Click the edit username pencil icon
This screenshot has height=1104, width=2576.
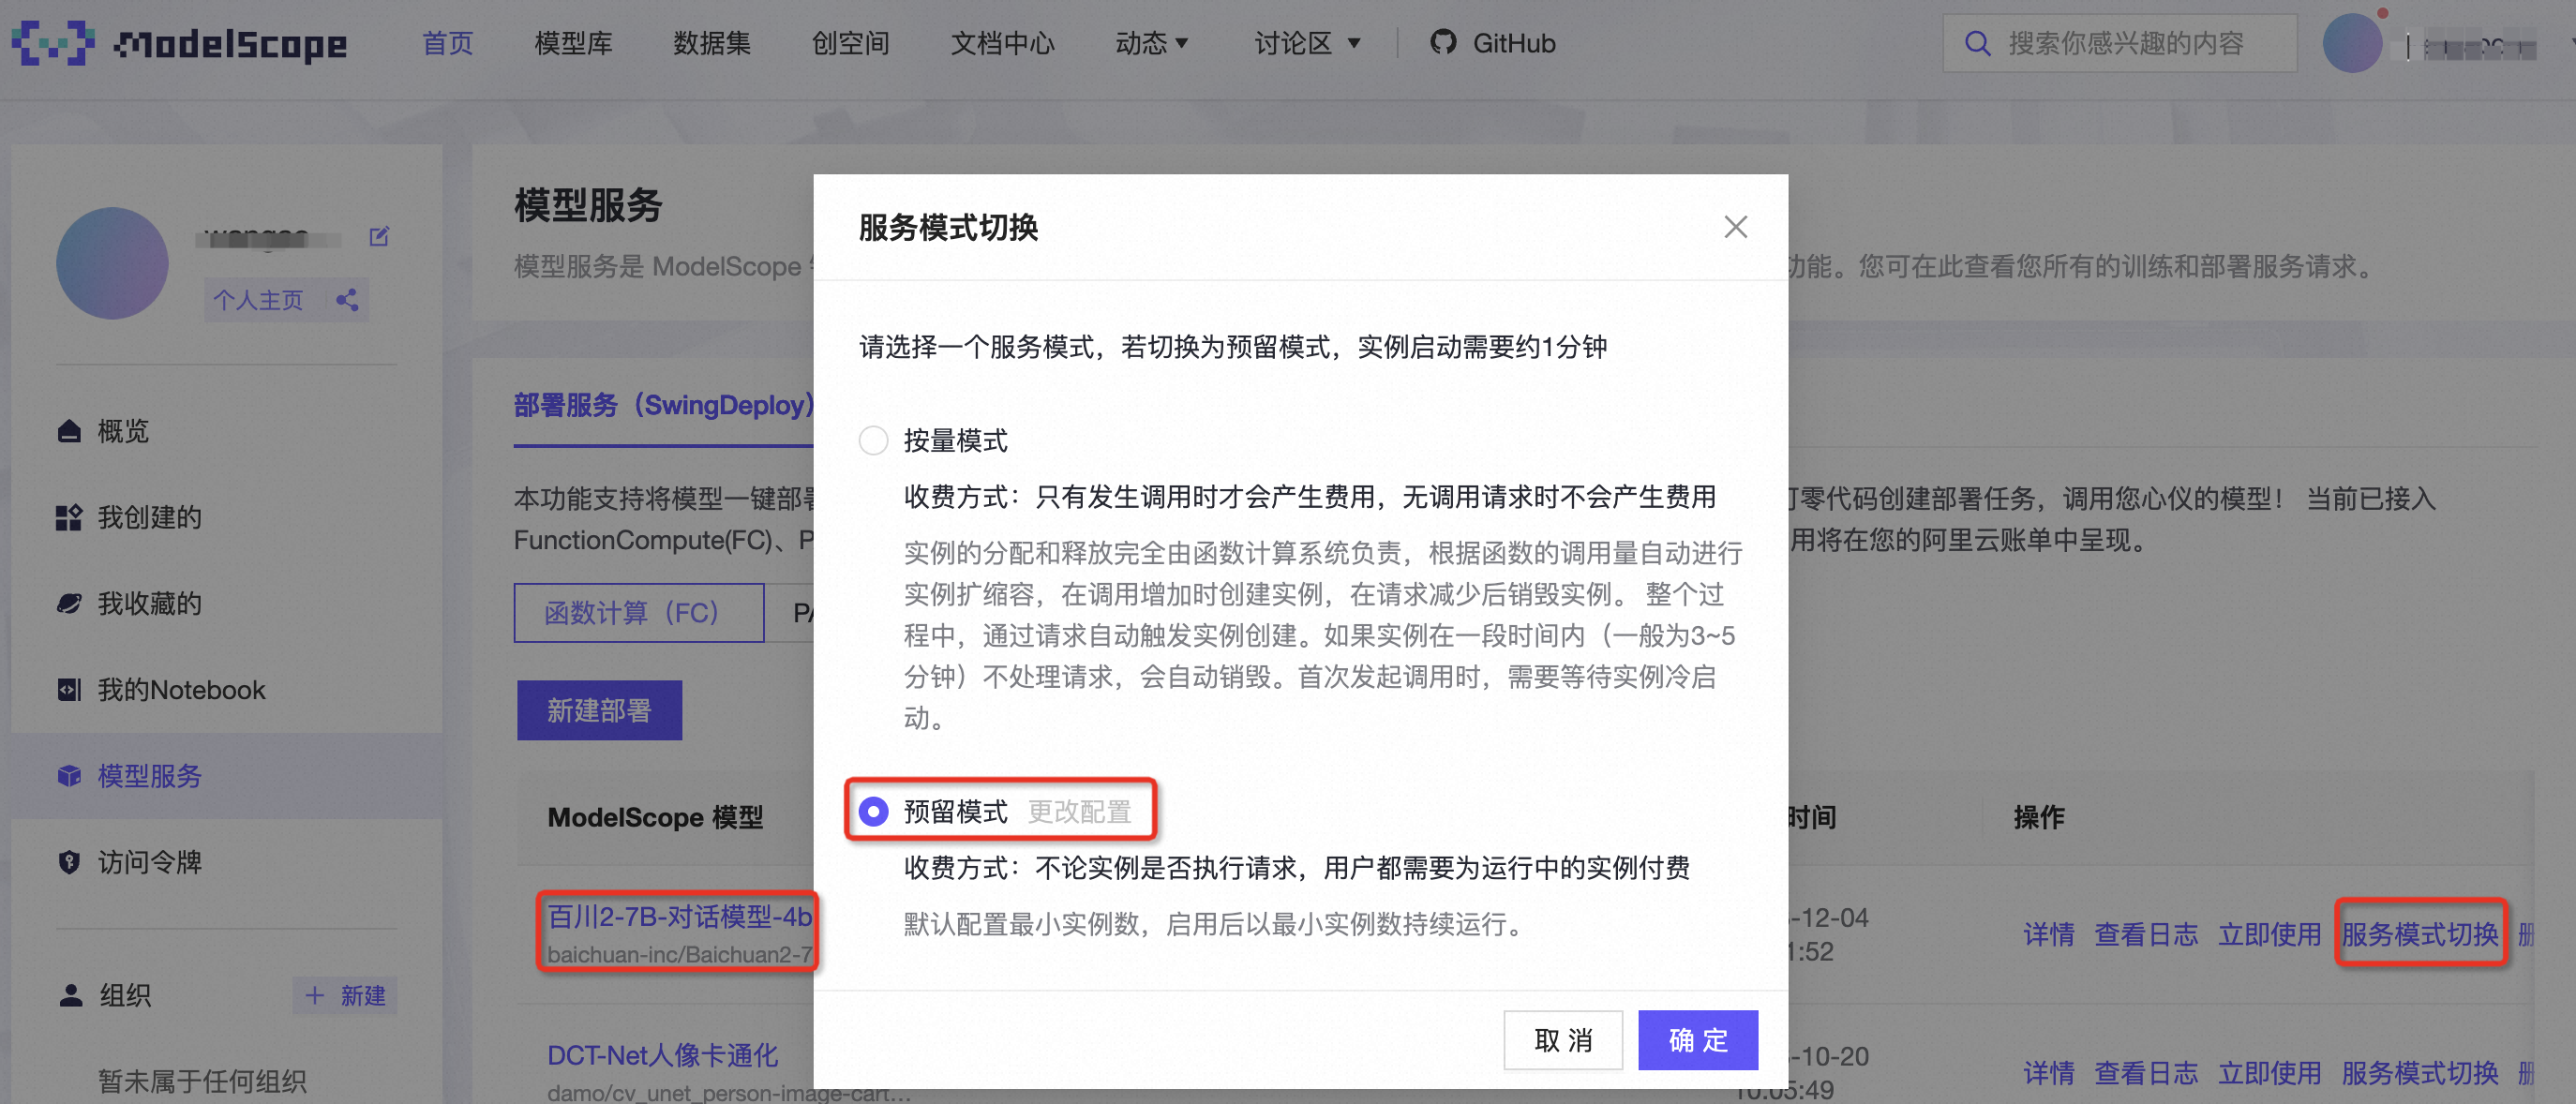(x=379, y=237)
